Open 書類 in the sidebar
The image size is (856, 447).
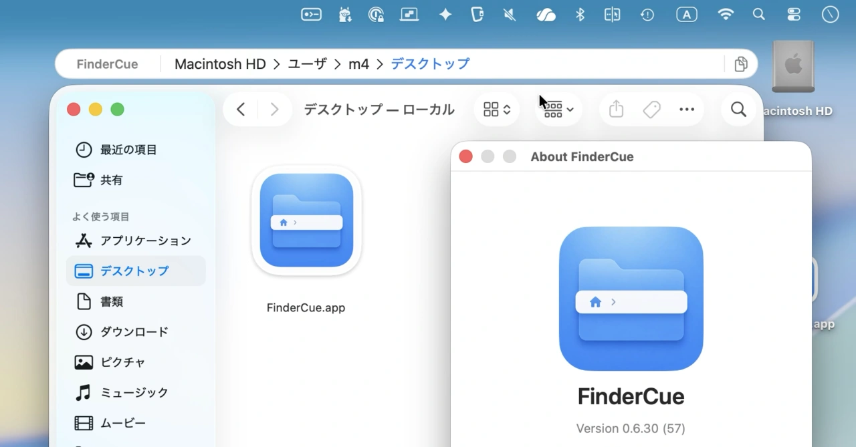pyautogui.click(x=136, y=301)
